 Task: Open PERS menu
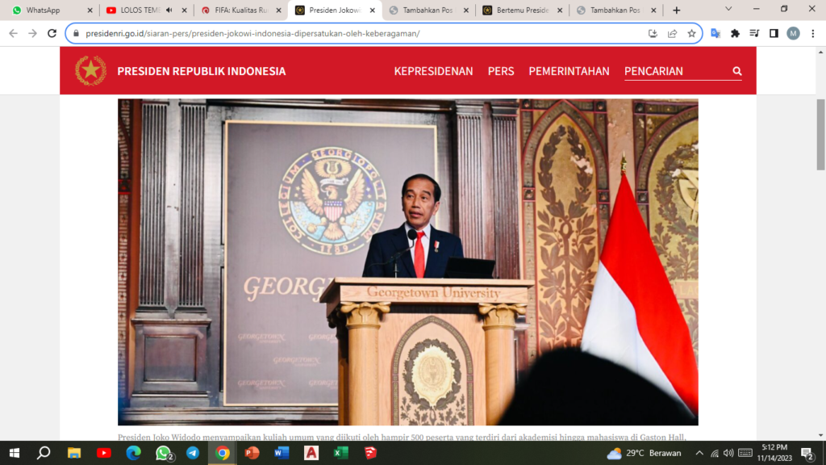click(501, 71)
